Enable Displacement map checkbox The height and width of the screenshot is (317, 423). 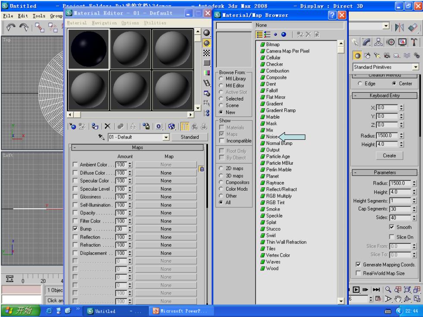coord(75,253)
